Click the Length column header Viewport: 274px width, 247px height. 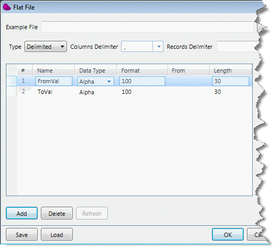pos(230,70)
